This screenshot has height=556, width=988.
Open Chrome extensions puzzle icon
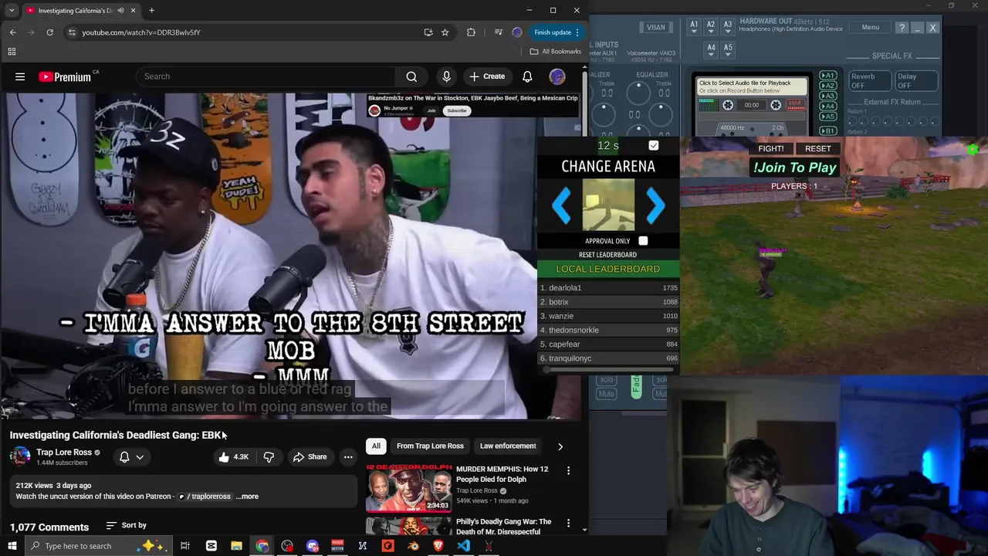coord(471,32)
